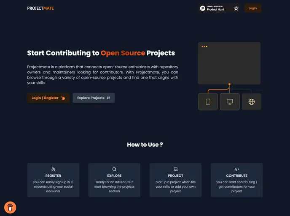Click the Projectmate description paragraph

click(x=103, y=75)
